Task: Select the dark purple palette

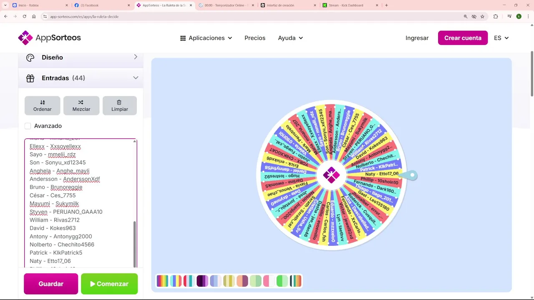Action: tap(202, 281)
